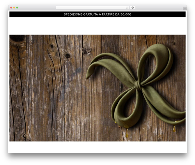195x165 pixels.
Task: Click the olive bow on wood hero image
Action: (97, 88)
